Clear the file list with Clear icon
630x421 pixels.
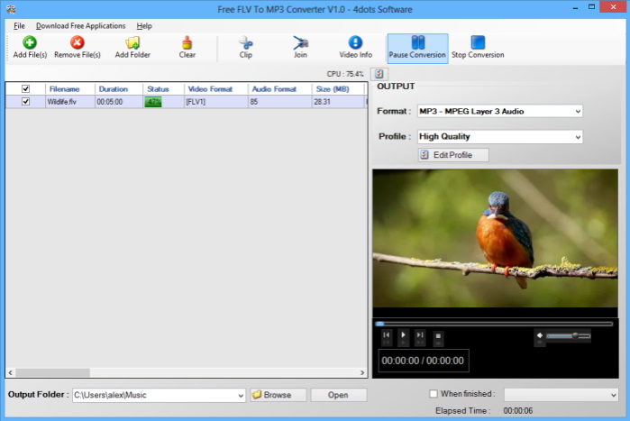point(187,42)
